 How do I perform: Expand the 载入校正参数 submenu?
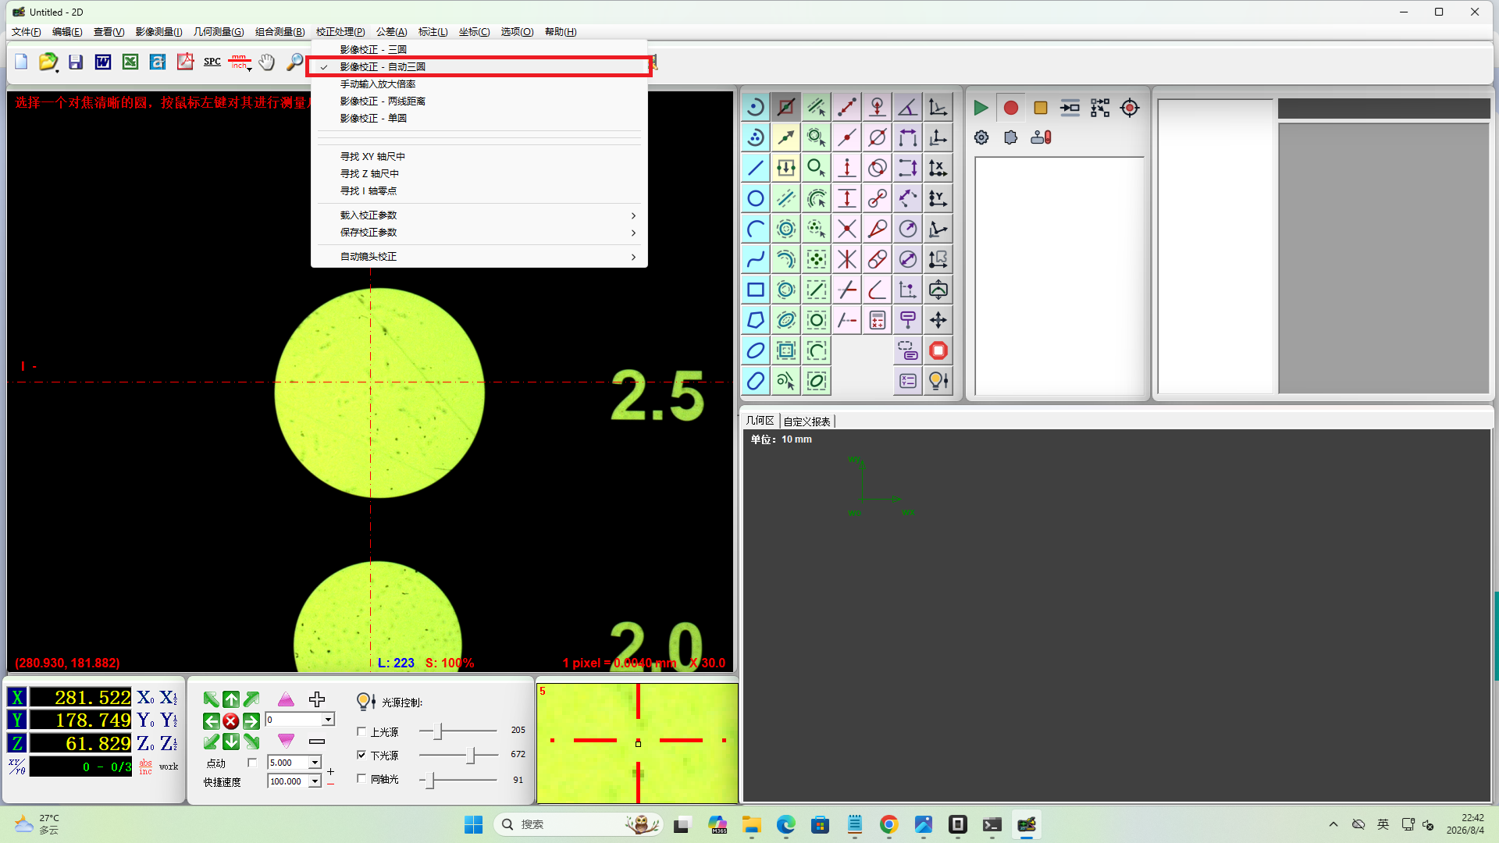point(479,215)
